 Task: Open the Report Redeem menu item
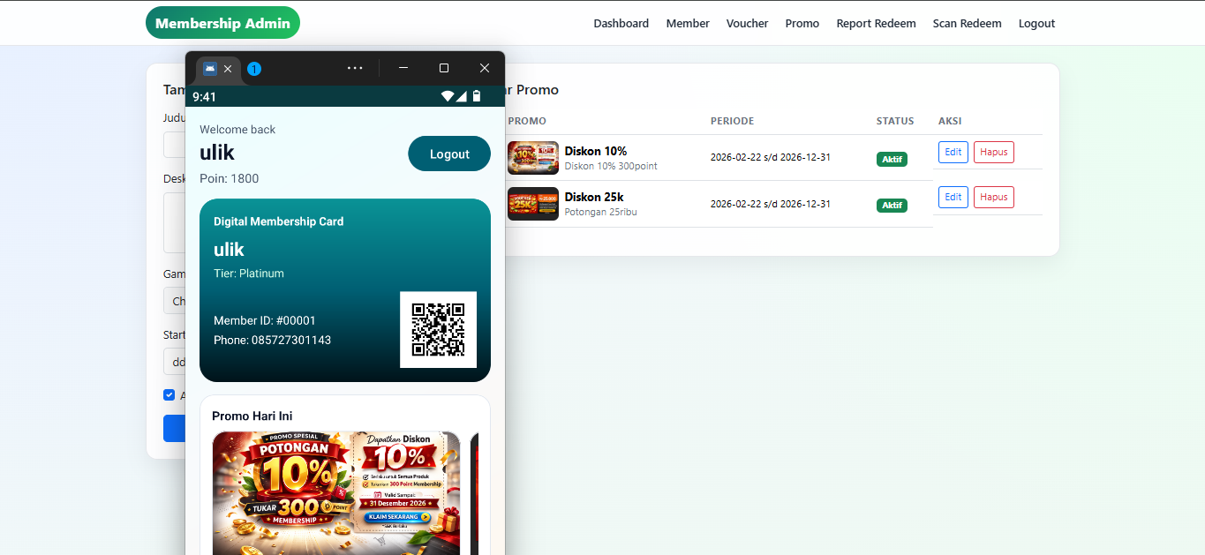tap(876, 23)
